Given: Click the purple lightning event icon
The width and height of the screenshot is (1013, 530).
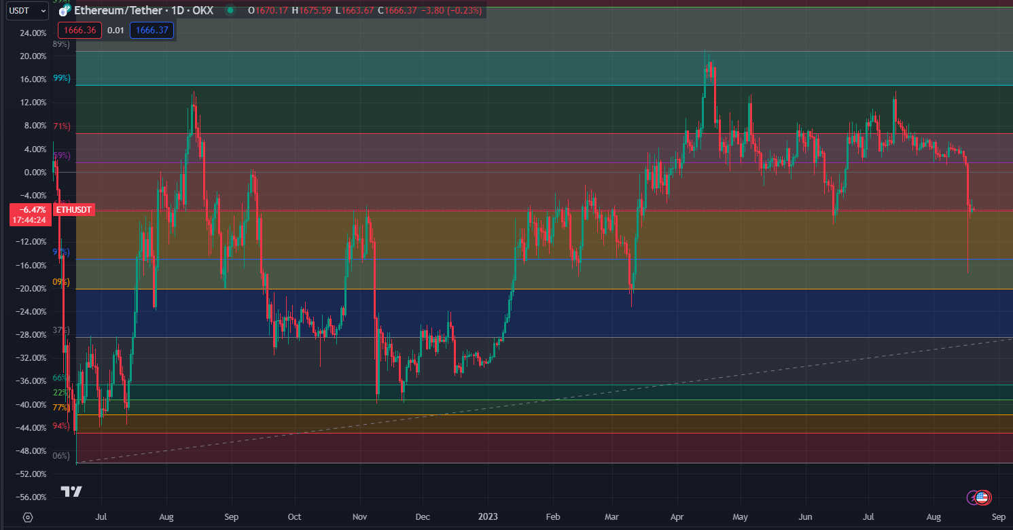Looking at the screenshot, I should (972, 497).
